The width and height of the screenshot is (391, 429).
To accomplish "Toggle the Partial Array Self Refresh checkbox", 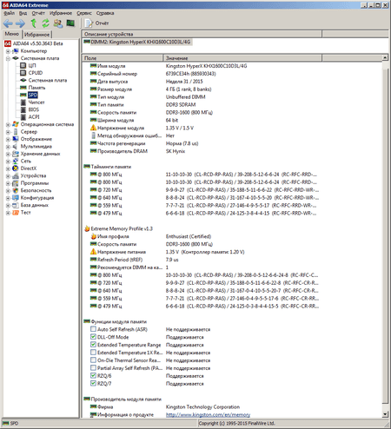I will click(93, 367).
